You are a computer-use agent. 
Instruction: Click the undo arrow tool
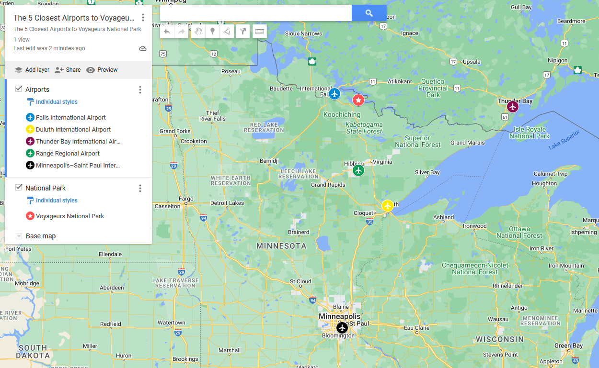click(167, 32)
